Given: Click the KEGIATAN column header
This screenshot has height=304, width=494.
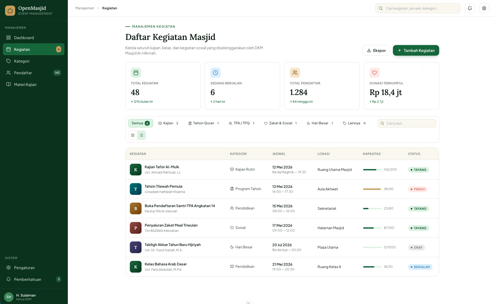Looking at the screenshot, I should 138,154.
